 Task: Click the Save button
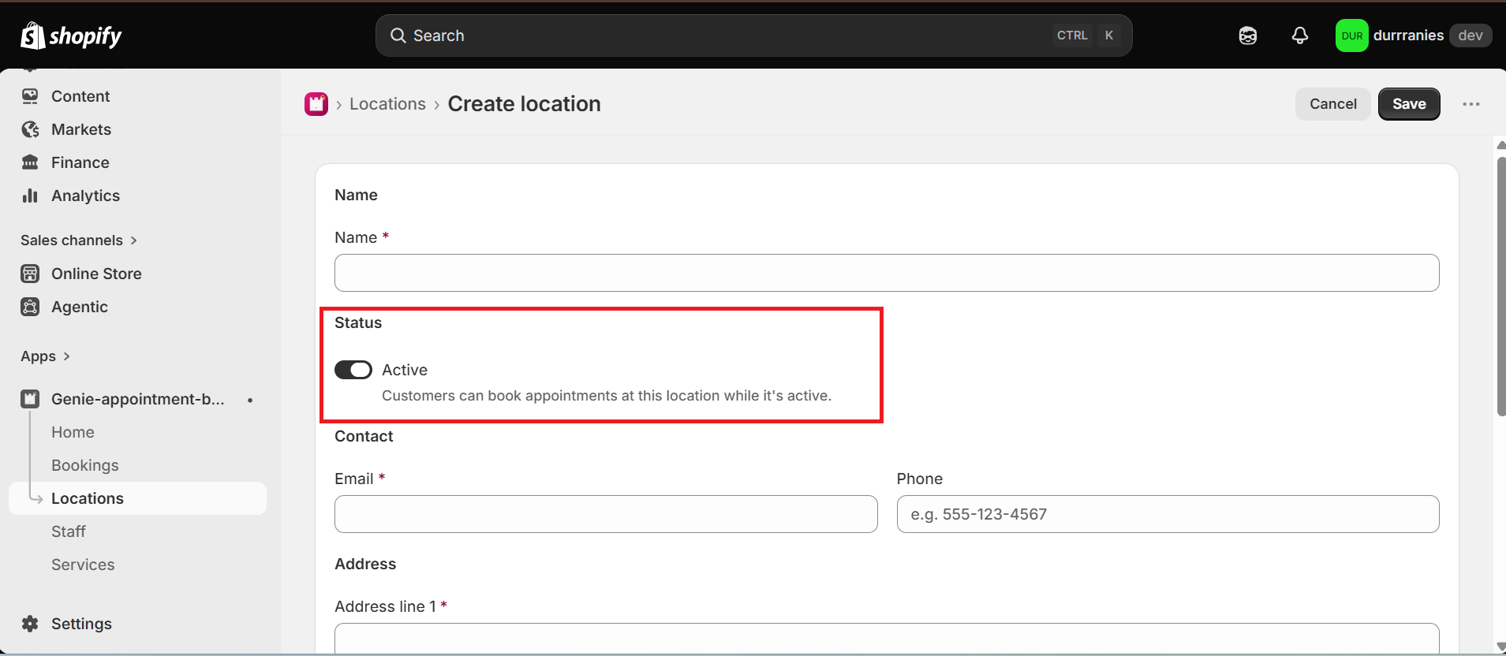point(1409,104)
